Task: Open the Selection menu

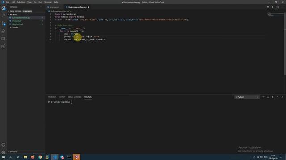Action: tap(21, 2)
